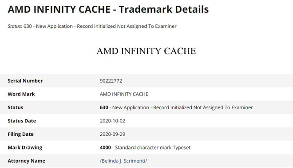Click the Word Mark value text
The width and height of the screenshot is (293, 168).
(x=124, y=94)
